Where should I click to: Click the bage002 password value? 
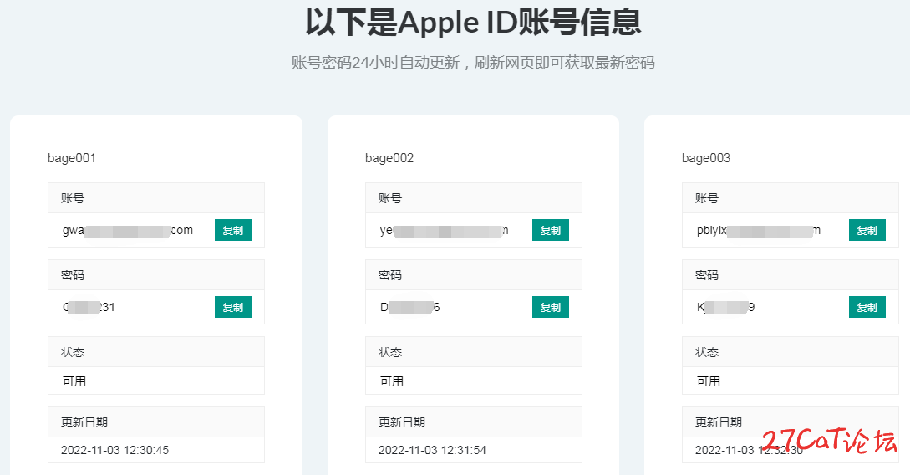click(x=409, y=307)
